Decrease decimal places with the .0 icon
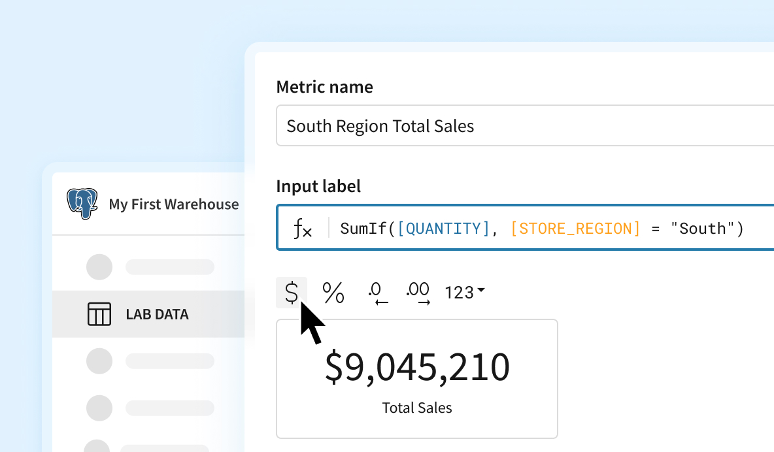Viewport: 774px width, 452px height. tap(377, 293)
